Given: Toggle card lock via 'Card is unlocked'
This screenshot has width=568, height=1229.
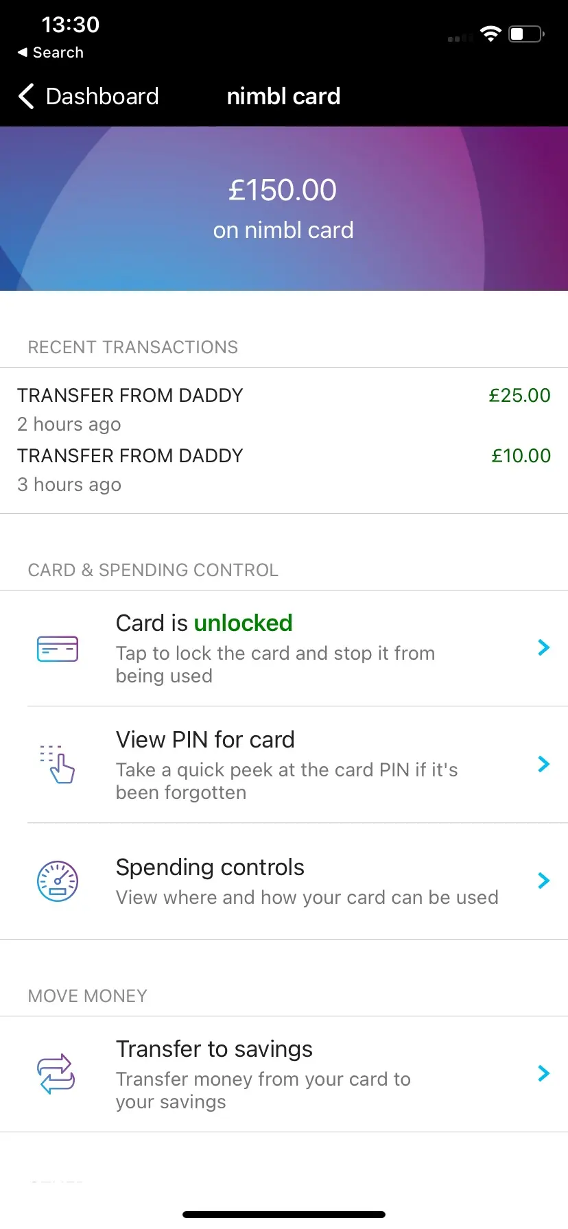Looking at the screenshot, I should (204, 623).
